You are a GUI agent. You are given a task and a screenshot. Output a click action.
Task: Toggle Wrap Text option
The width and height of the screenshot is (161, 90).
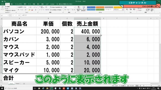[x=56, y=7]
